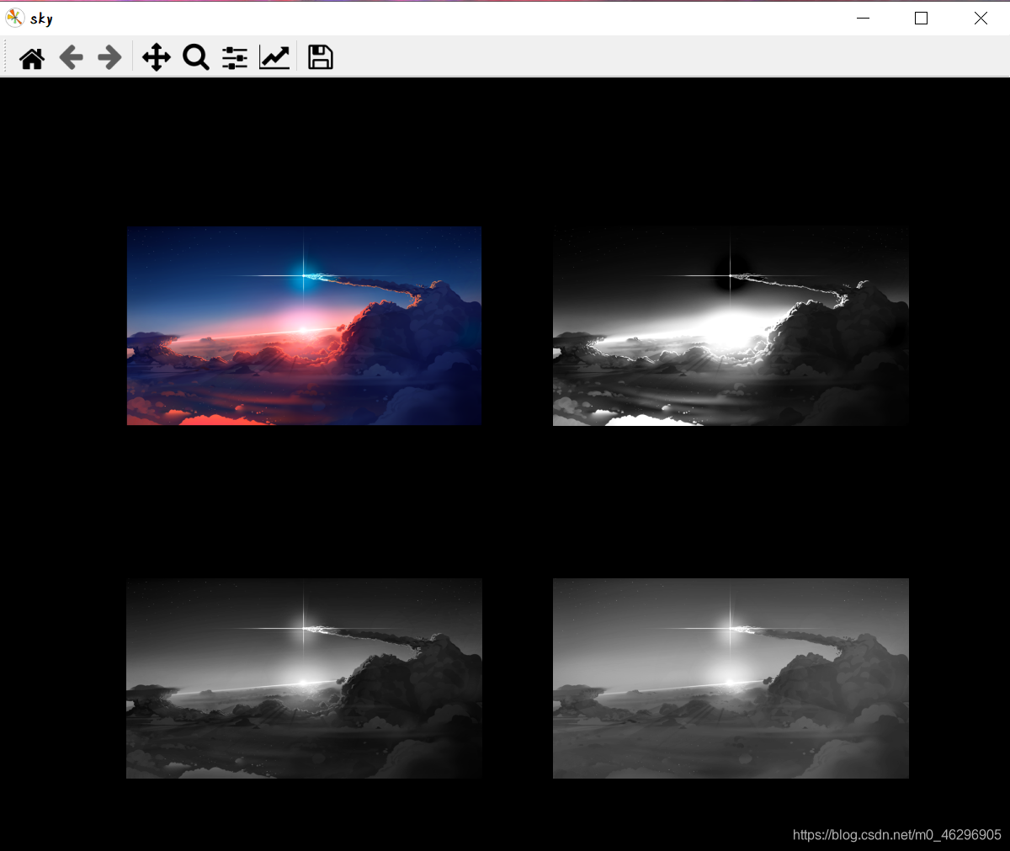This screenshot has height=851, width=1010.
Task: Select the light grayscale sky image bottom-right
Action: 731,678
